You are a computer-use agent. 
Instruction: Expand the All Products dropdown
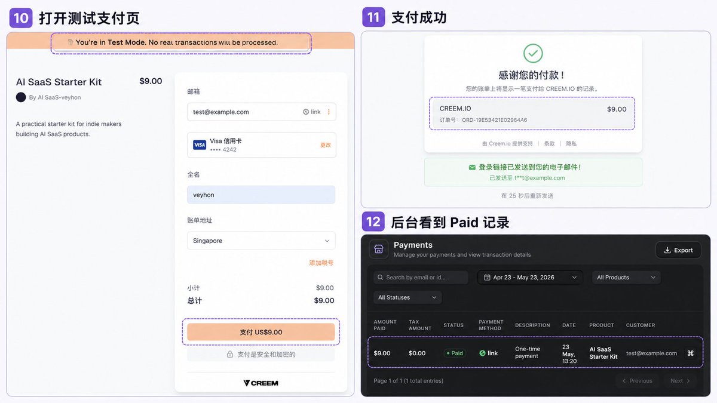[626, 277]
